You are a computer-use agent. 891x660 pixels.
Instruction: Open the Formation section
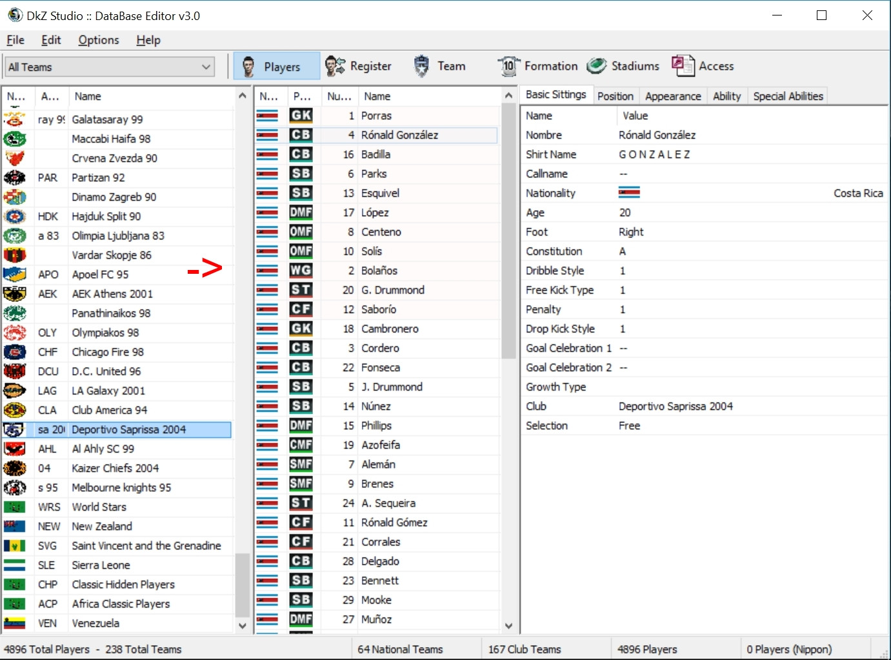(537, 66)
